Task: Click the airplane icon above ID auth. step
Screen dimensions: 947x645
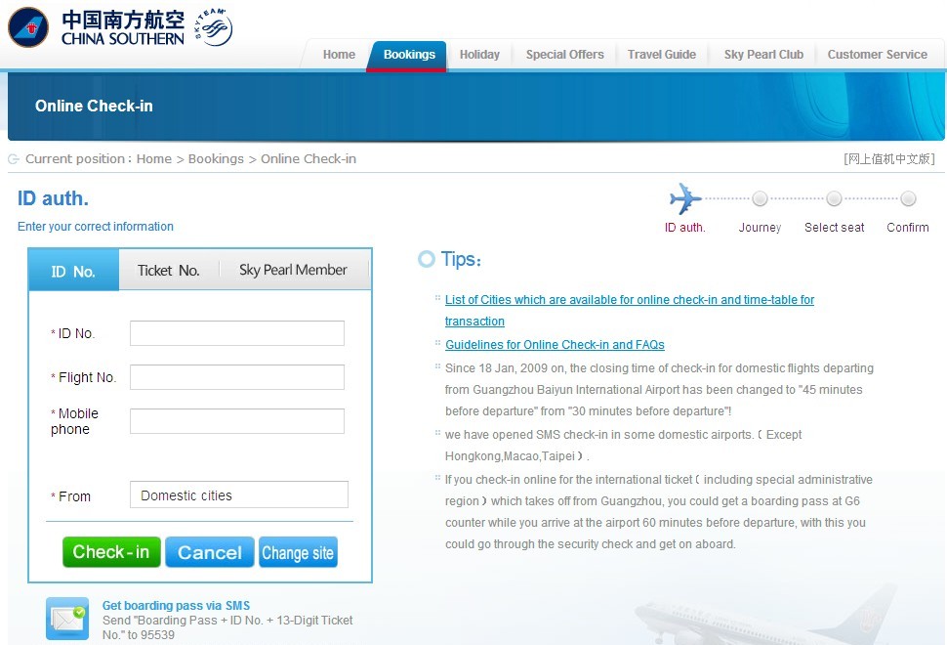Action: click(x=685, y=199)
